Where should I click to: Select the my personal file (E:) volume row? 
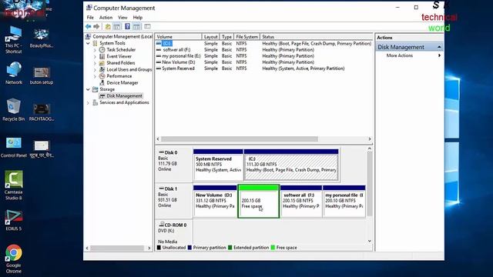pyautogui.click(x=264, y=56)
